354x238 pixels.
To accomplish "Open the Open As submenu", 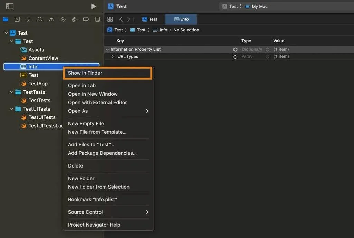I will [108, 111].
